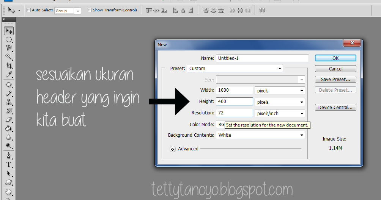
Task: Select the Clone Stamp tool
Action: (x=9, y=102)
